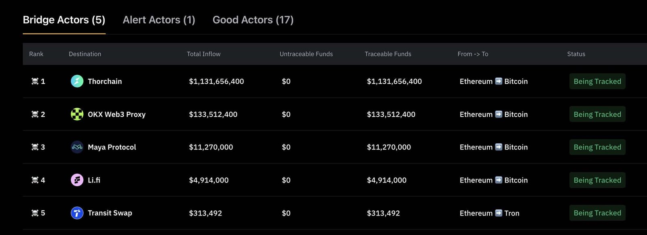
Task: Click Being Tracked status for Thorchain
Action: (597, 82)
